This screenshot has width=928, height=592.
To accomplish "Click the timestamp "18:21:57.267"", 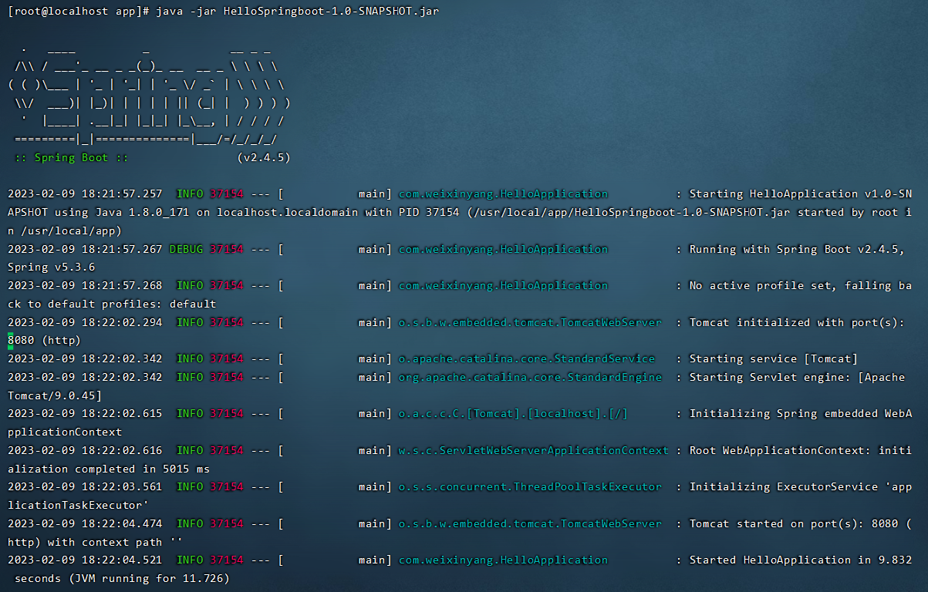I will 122,249.
